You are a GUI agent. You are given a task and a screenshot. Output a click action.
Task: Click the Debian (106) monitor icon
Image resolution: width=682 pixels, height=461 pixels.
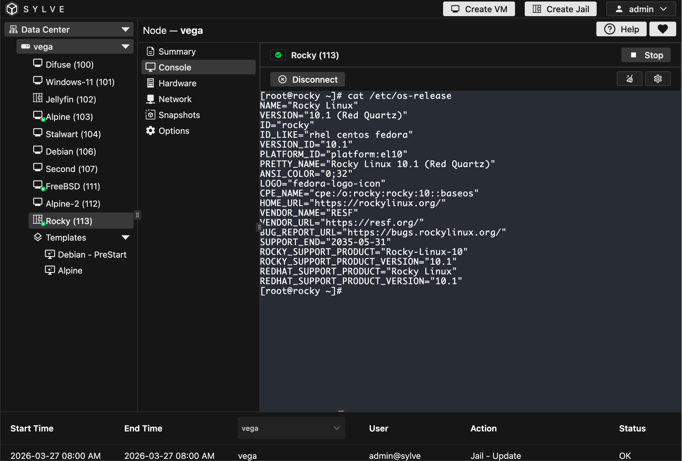point(38,150)
